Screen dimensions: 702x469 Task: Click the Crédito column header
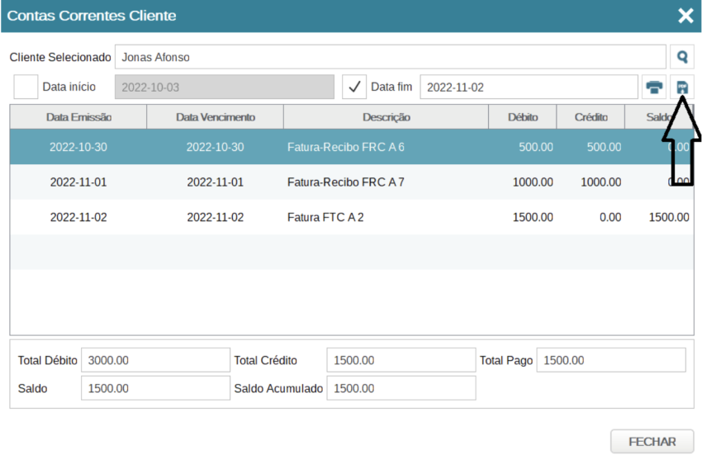pos(591,117)
